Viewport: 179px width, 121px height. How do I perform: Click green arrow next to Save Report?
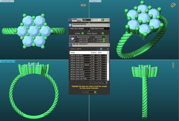(x=103, y=33)
